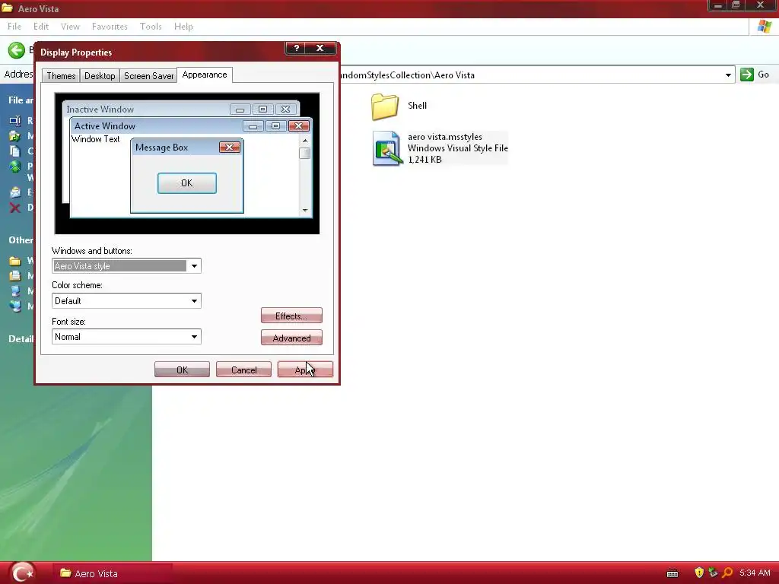Click the Copy this file sidebar icon
This screenshot has width=779, height=584.
coord(15,151)
